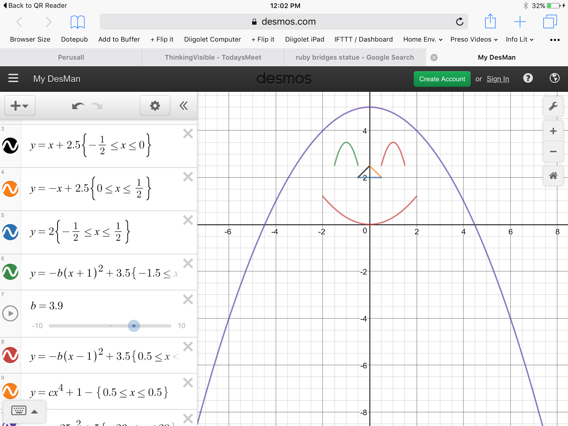Open the add expression plus dropdown
The image size is (568, 426).
coord(20,105)
